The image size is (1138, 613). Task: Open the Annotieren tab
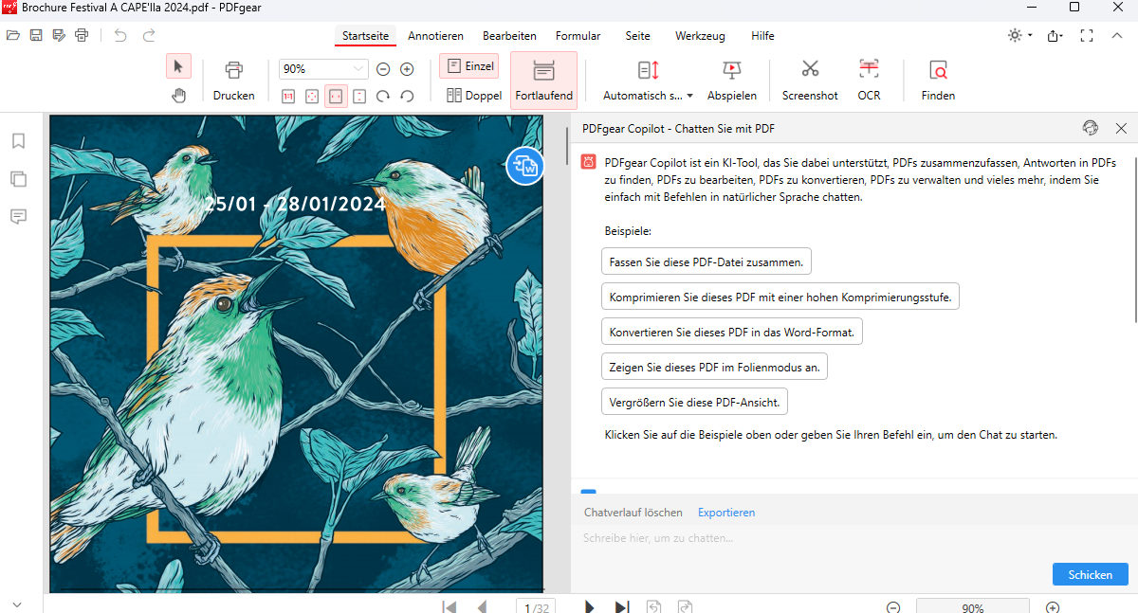pos(435,36)
